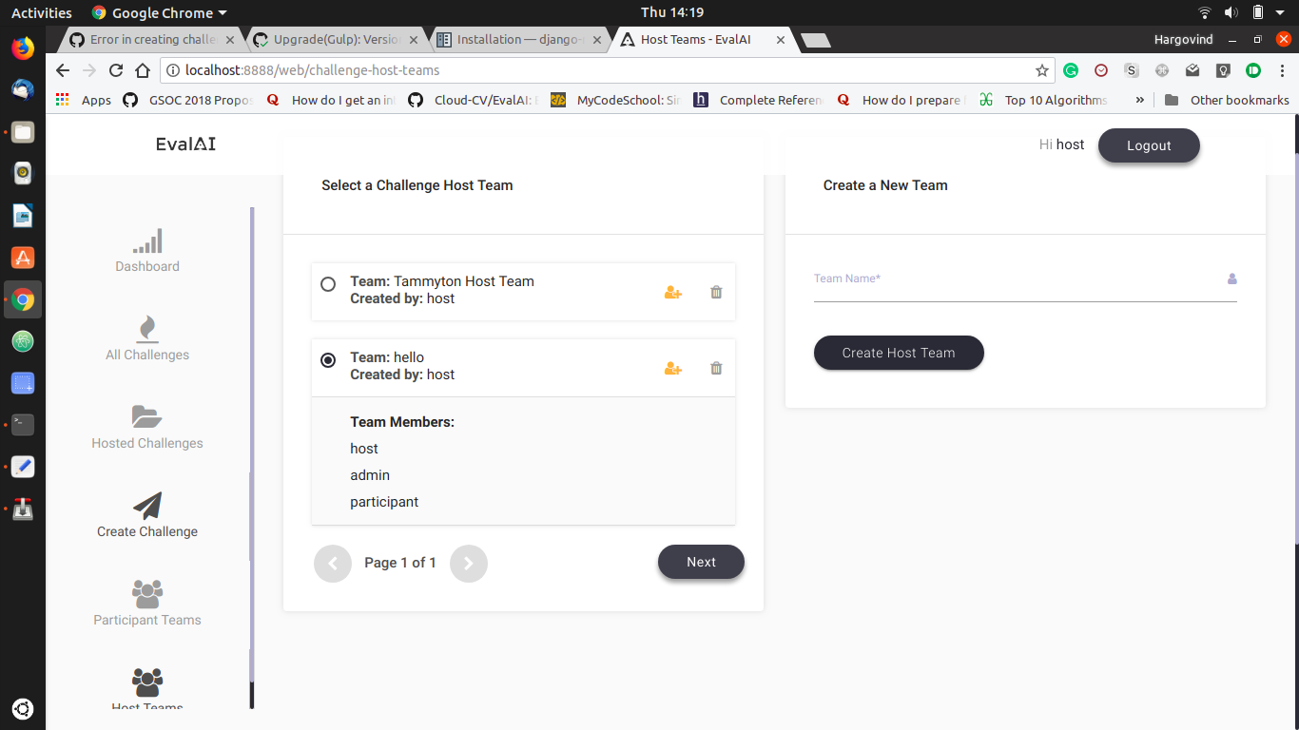Image resolution: width=1299 pixels, height=730 pixels.
Task: Open All Challenges in the sidebar
Action: pyautogui.click(x=146, y=339)
